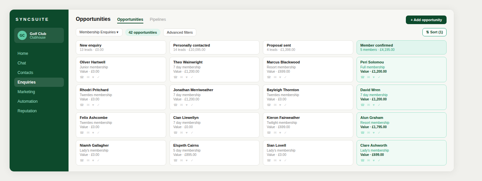Click the GC avatar for Golf Club
This screenshot has width=482, height=181.
click(22, 35)
